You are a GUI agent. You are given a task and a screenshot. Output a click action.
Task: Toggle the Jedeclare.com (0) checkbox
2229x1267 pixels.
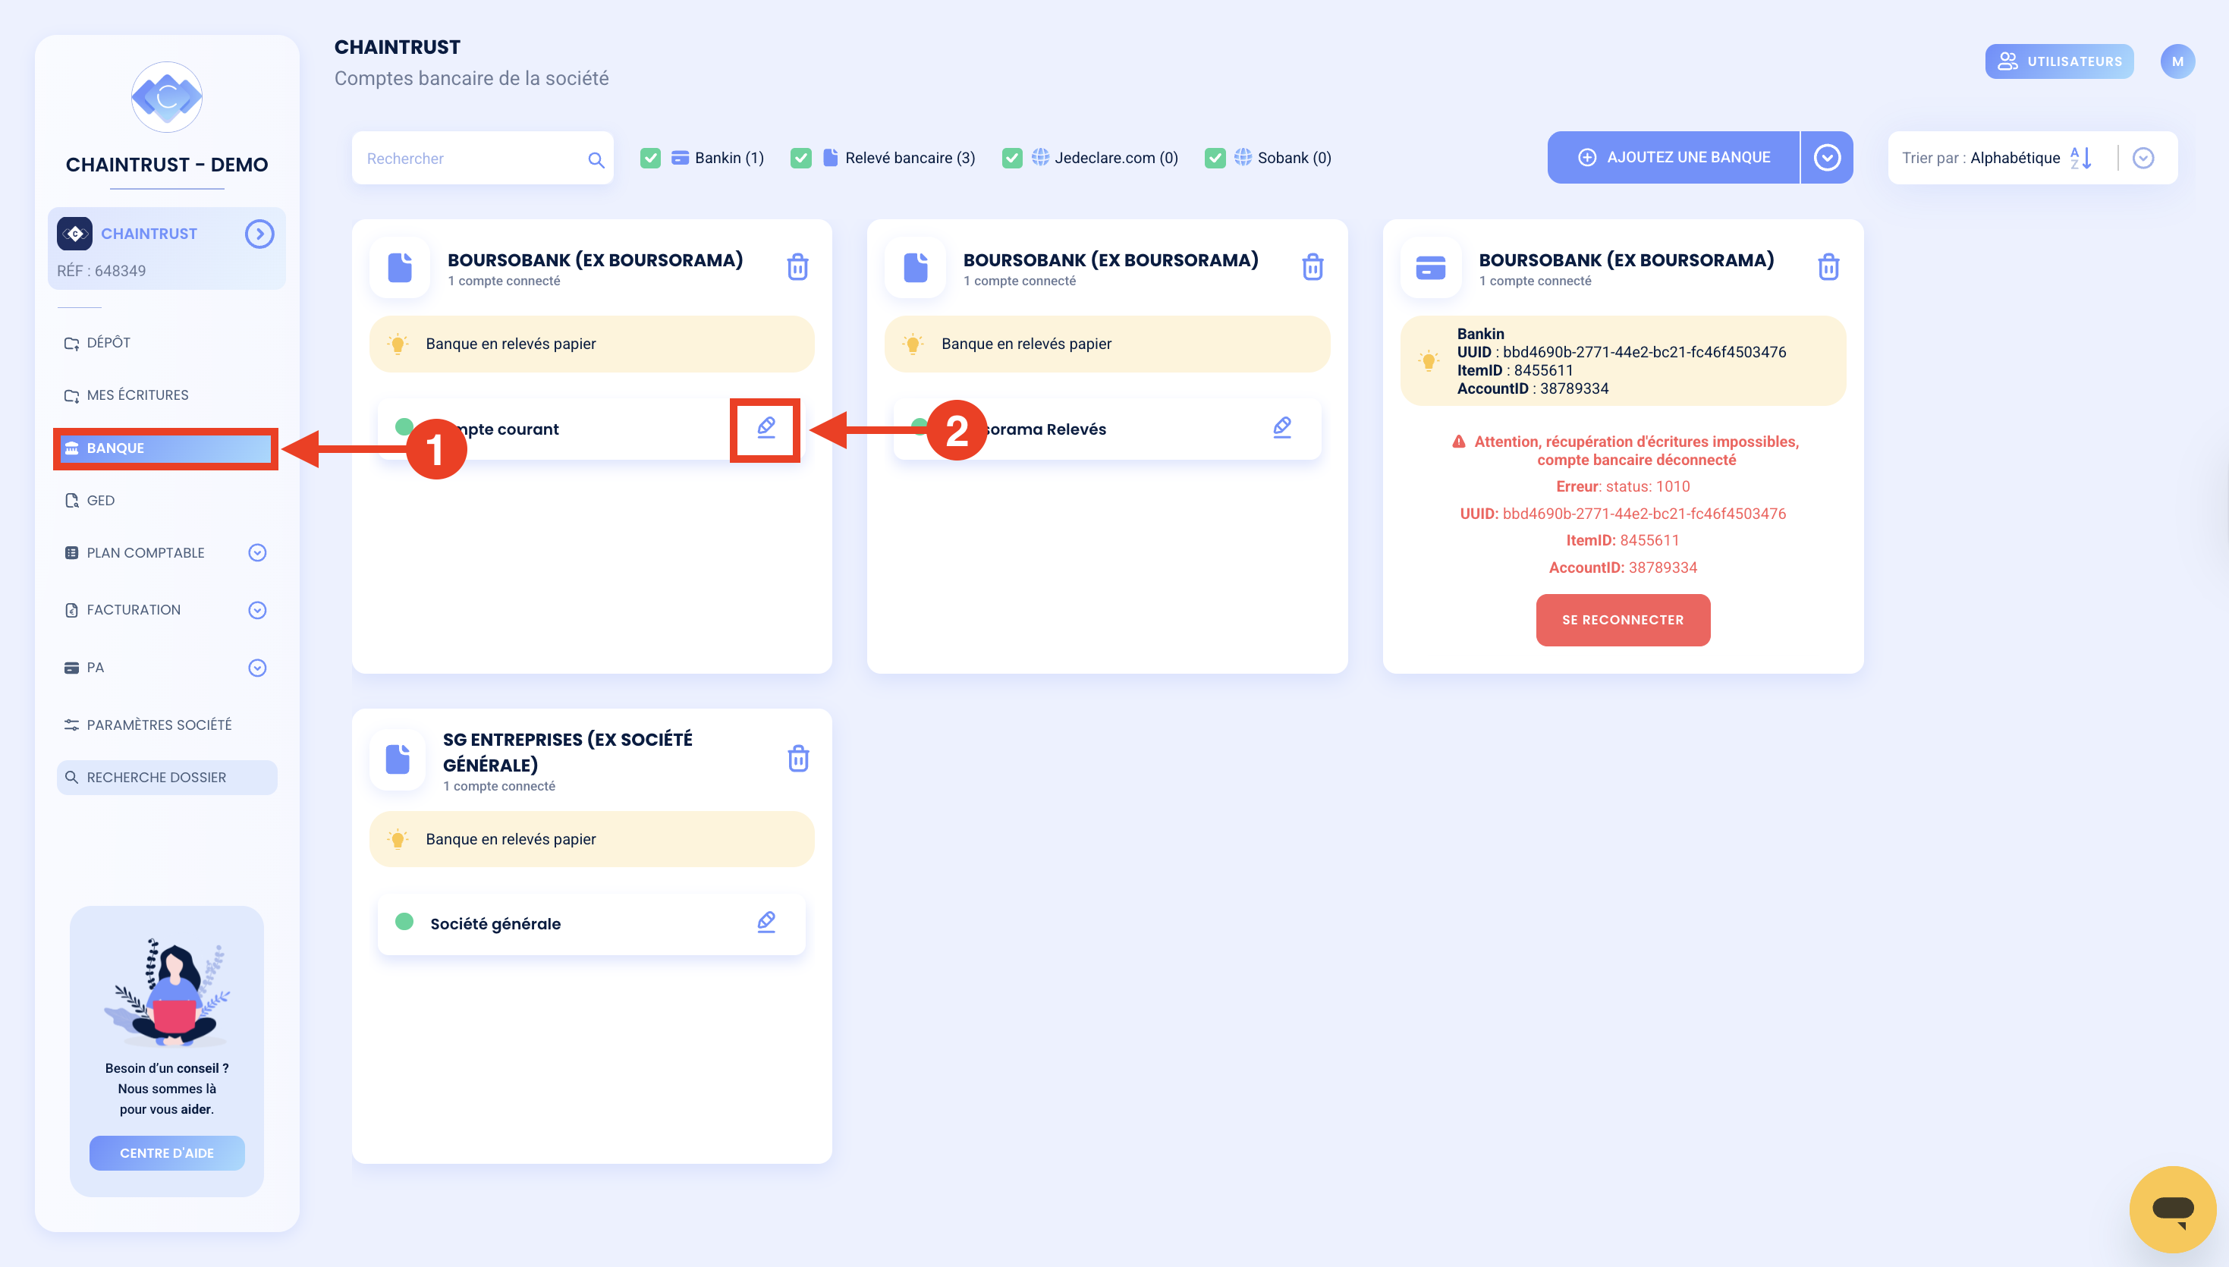[x=1012, y=158]
